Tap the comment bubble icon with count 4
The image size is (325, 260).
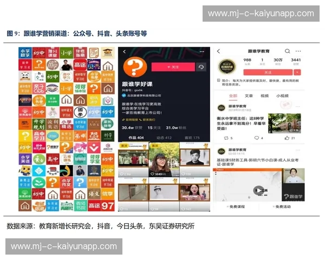[x=257, y=138]
